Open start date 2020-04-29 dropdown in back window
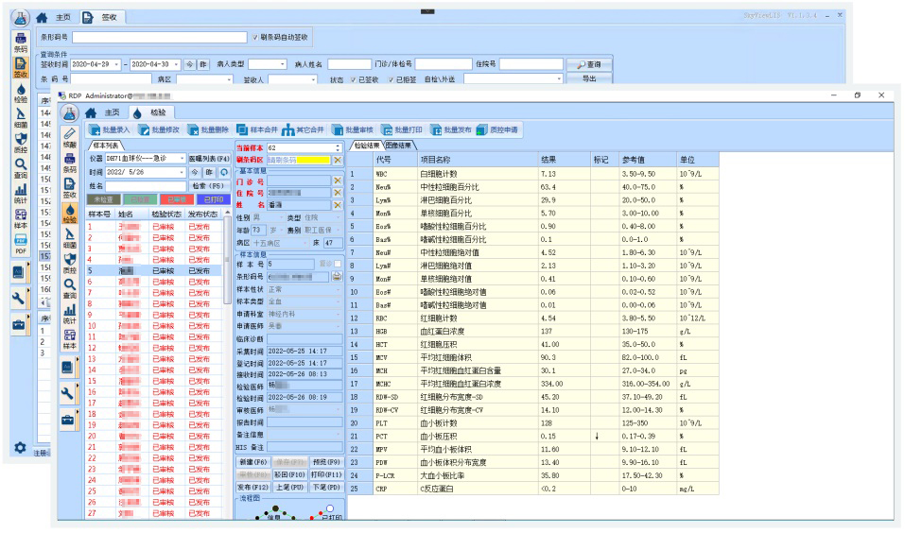This screenshot has height=533, width=905. pos(116,64)
